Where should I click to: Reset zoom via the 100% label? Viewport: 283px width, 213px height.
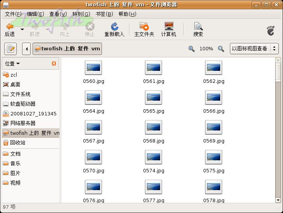[x=206, y=49]
